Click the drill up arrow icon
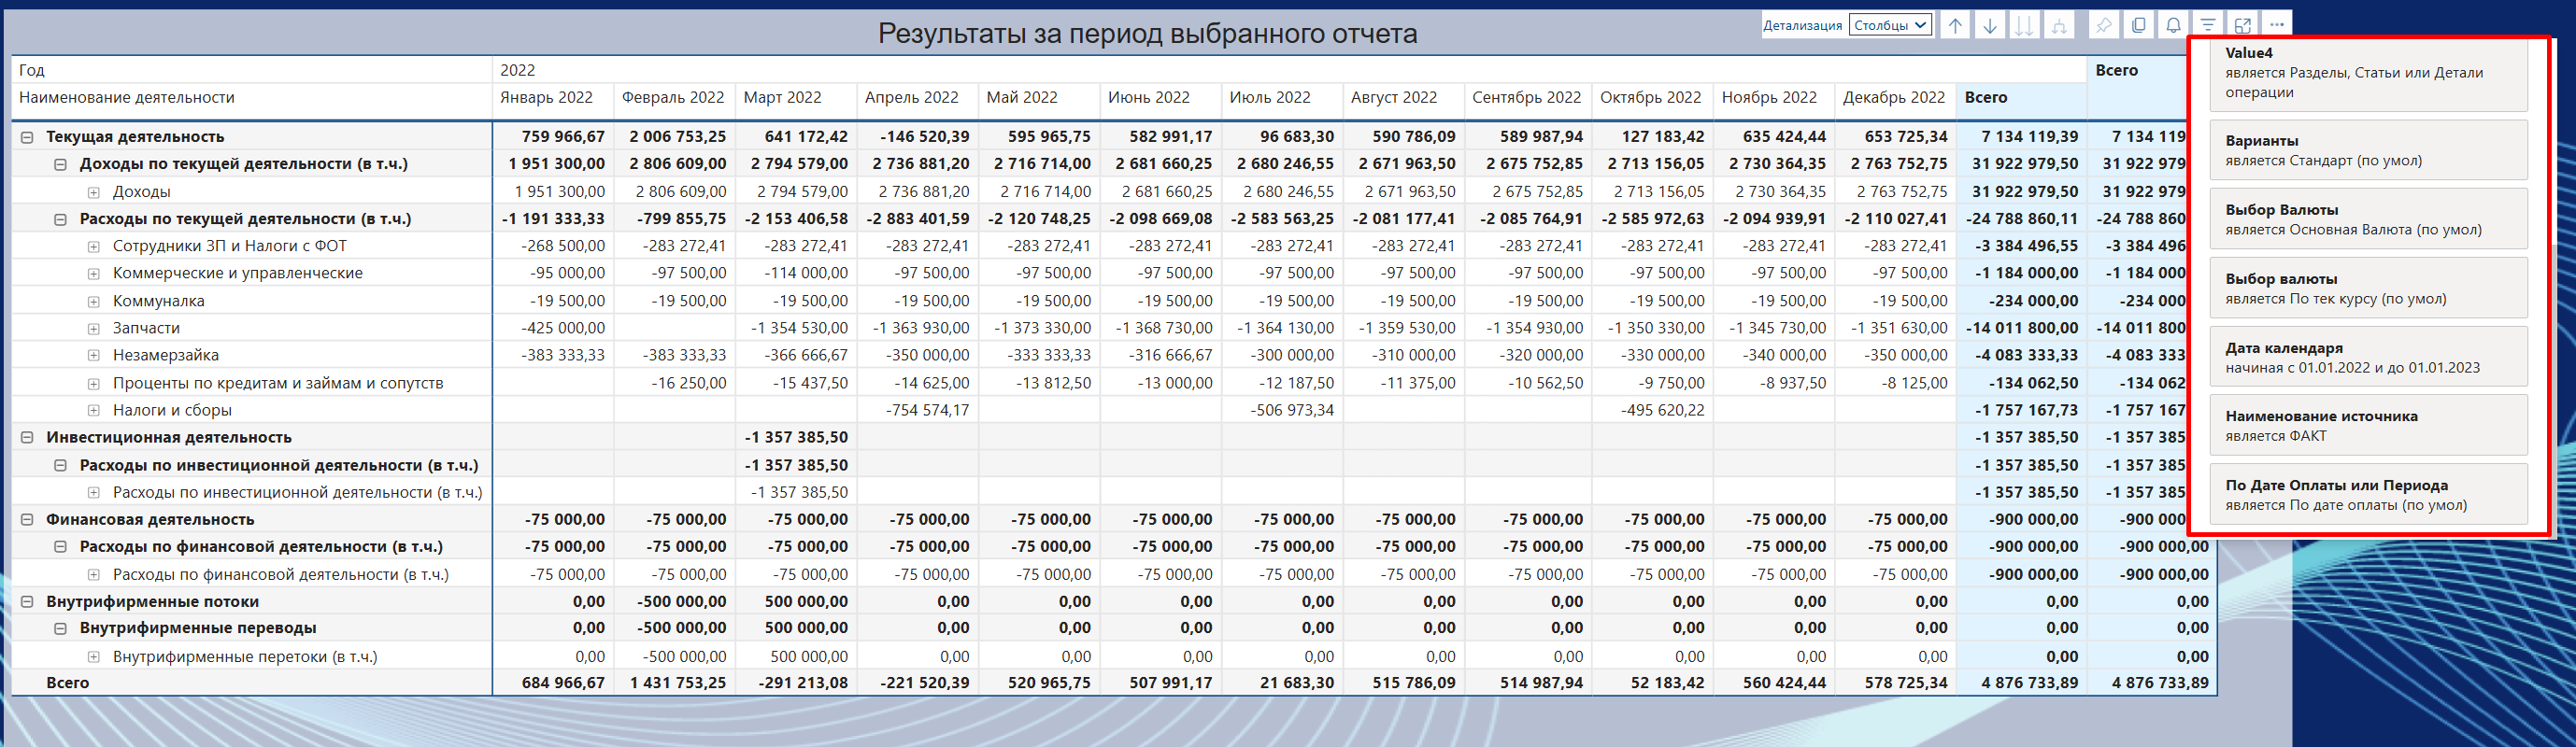Viewport: 2576px width, 747px height. point(1955,26)
